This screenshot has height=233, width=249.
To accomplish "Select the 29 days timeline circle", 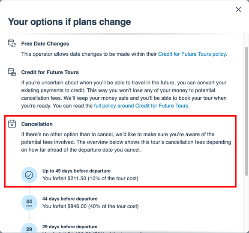I will coord(29,228).
